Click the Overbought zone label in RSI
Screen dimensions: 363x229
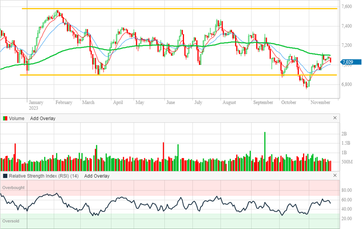(14, 188)
